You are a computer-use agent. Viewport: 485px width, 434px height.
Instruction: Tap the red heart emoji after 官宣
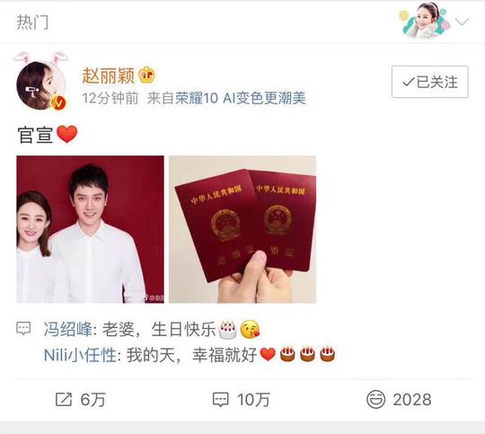[66, 135]
